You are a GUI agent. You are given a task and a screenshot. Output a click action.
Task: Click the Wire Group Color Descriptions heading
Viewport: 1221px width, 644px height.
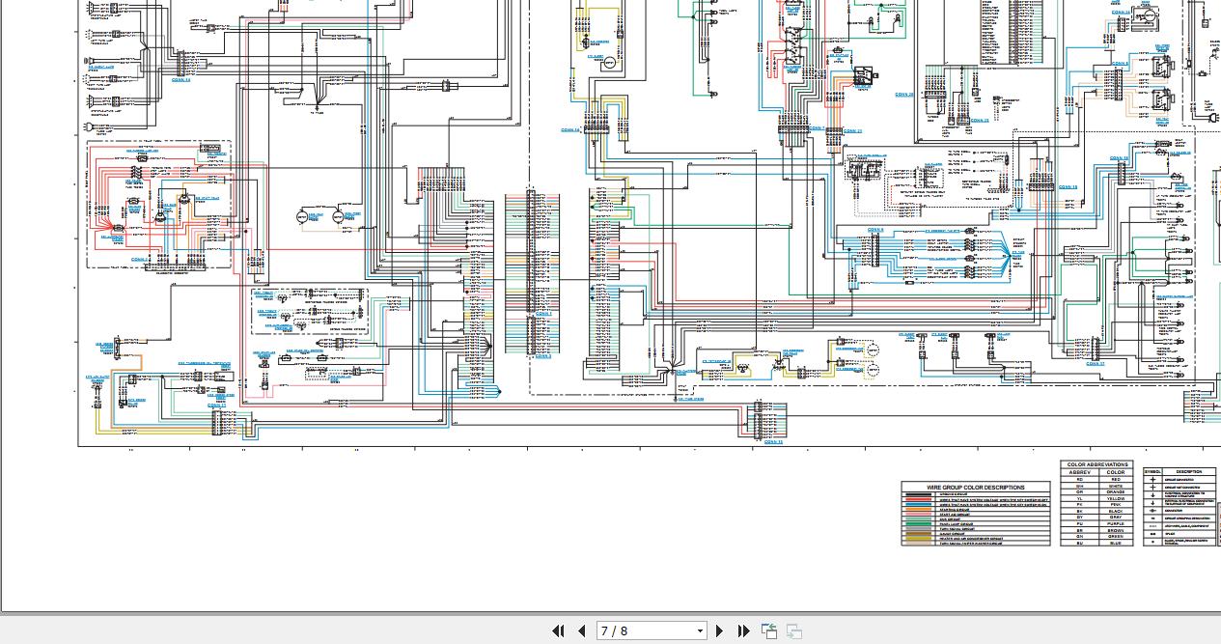(976, 488)
